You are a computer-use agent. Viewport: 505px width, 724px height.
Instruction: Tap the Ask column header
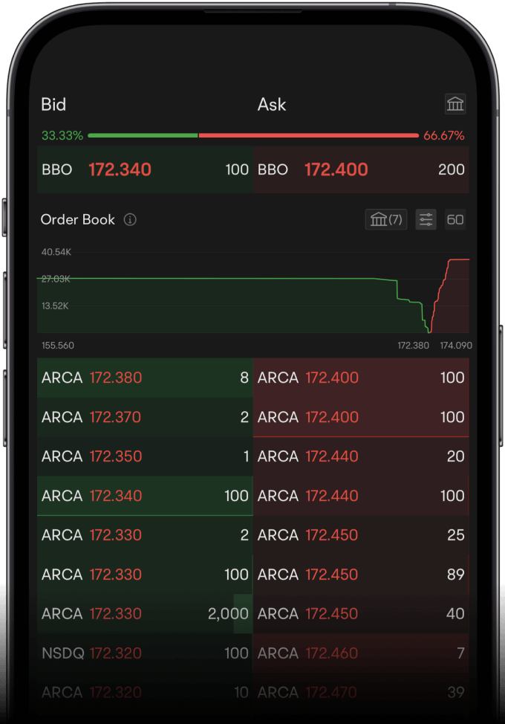pyautogui.click(x=272, y=104)
